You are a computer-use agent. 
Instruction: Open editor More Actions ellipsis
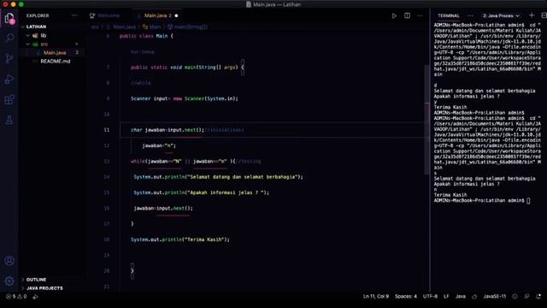pos(420,15)
